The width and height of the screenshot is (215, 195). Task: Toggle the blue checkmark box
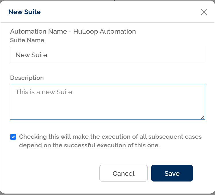13,137
